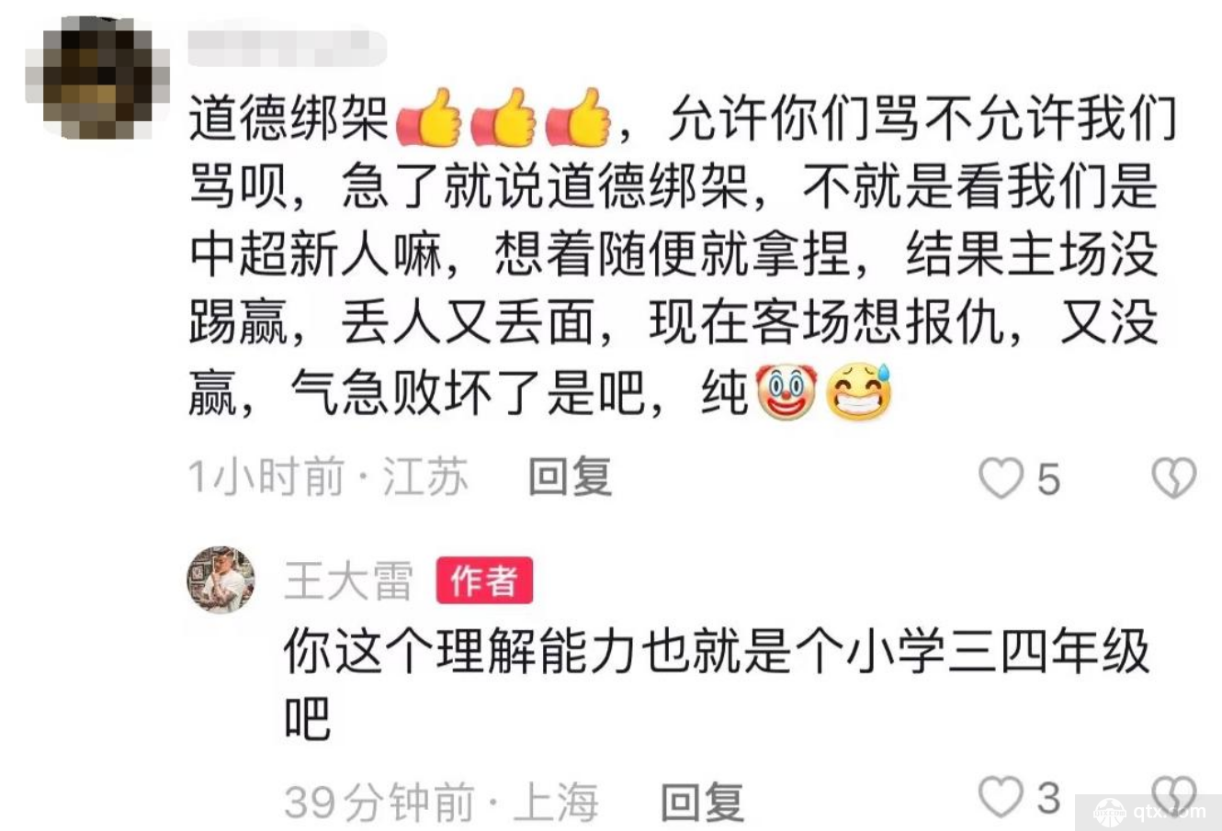Dislike the top comment with broken heart
This screenshot has width=1222, height=831.
[x=1174, y=478]
